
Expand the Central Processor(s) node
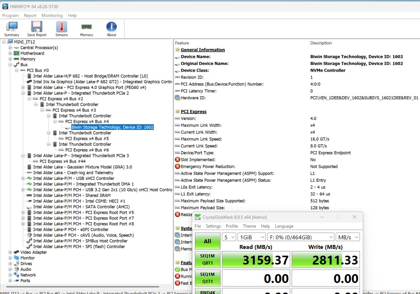pyautogui.click(x=10, y=48)
